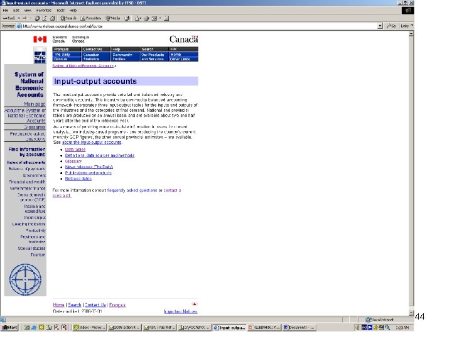Click the Windows Start button
The image size is (452, 339).
click(9, 328)
